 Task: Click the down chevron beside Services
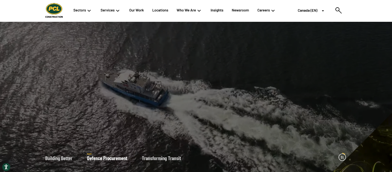pyautogui.click(x=118, y=11)
